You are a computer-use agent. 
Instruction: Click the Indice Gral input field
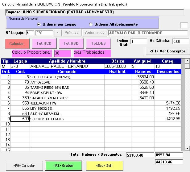[x=138, y=41]
